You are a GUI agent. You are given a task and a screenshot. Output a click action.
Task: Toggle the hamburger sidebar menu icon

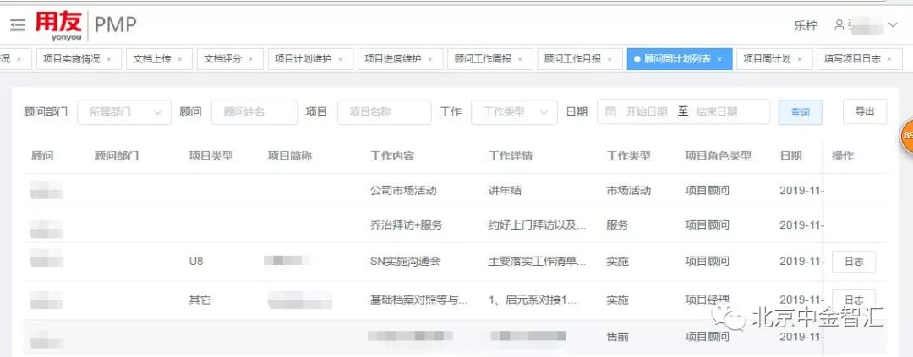18,25
